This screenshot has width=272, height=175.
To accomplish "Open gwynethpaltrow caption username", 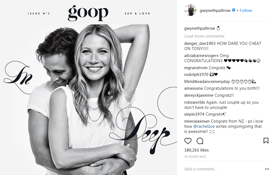I will (x=200, y=28).
